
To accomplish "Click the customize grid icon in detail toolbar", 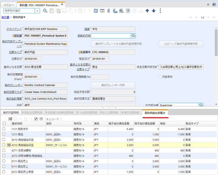I will coord(41,119).
